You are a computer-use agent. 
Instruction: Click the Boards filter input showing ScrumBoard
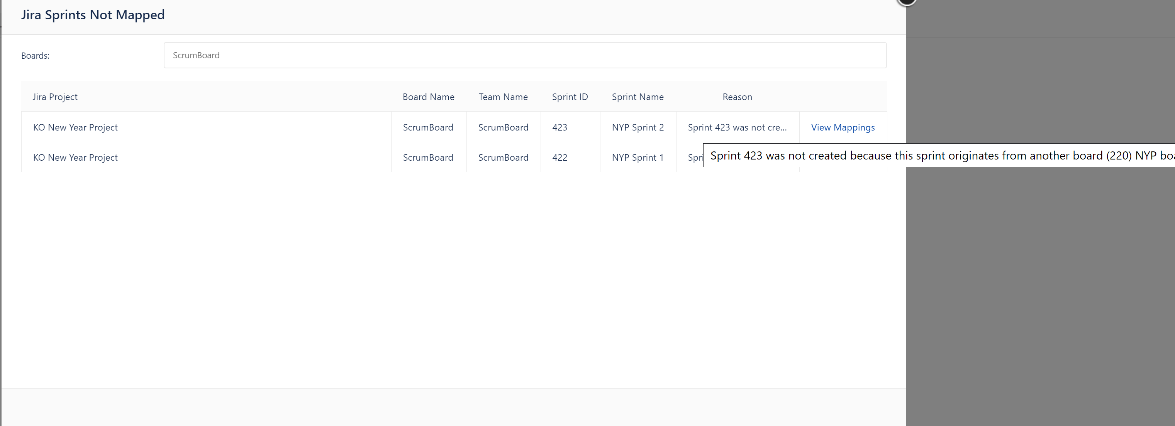coord(524,55)
